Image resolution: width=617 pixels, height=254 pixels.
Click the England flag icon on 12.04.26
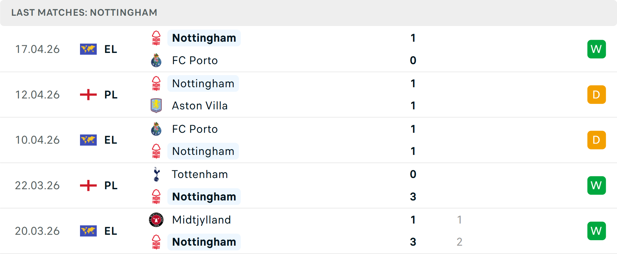pos(88,95)
